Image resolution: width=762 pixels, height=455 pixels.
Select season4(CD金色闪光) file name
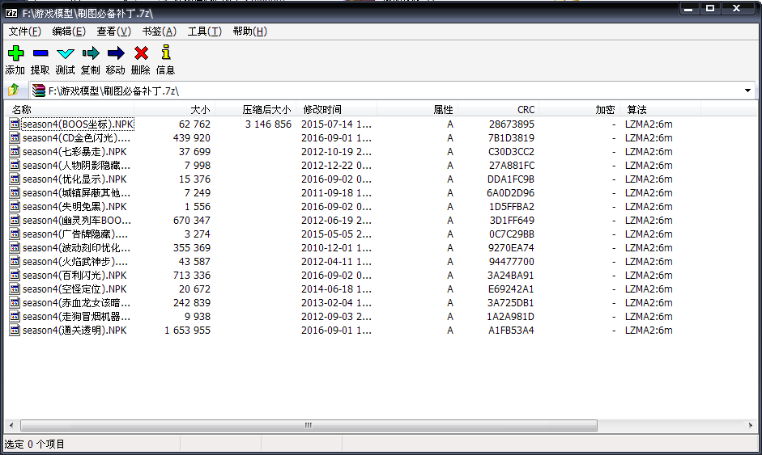pyautogui.click(x=76, y=138)
